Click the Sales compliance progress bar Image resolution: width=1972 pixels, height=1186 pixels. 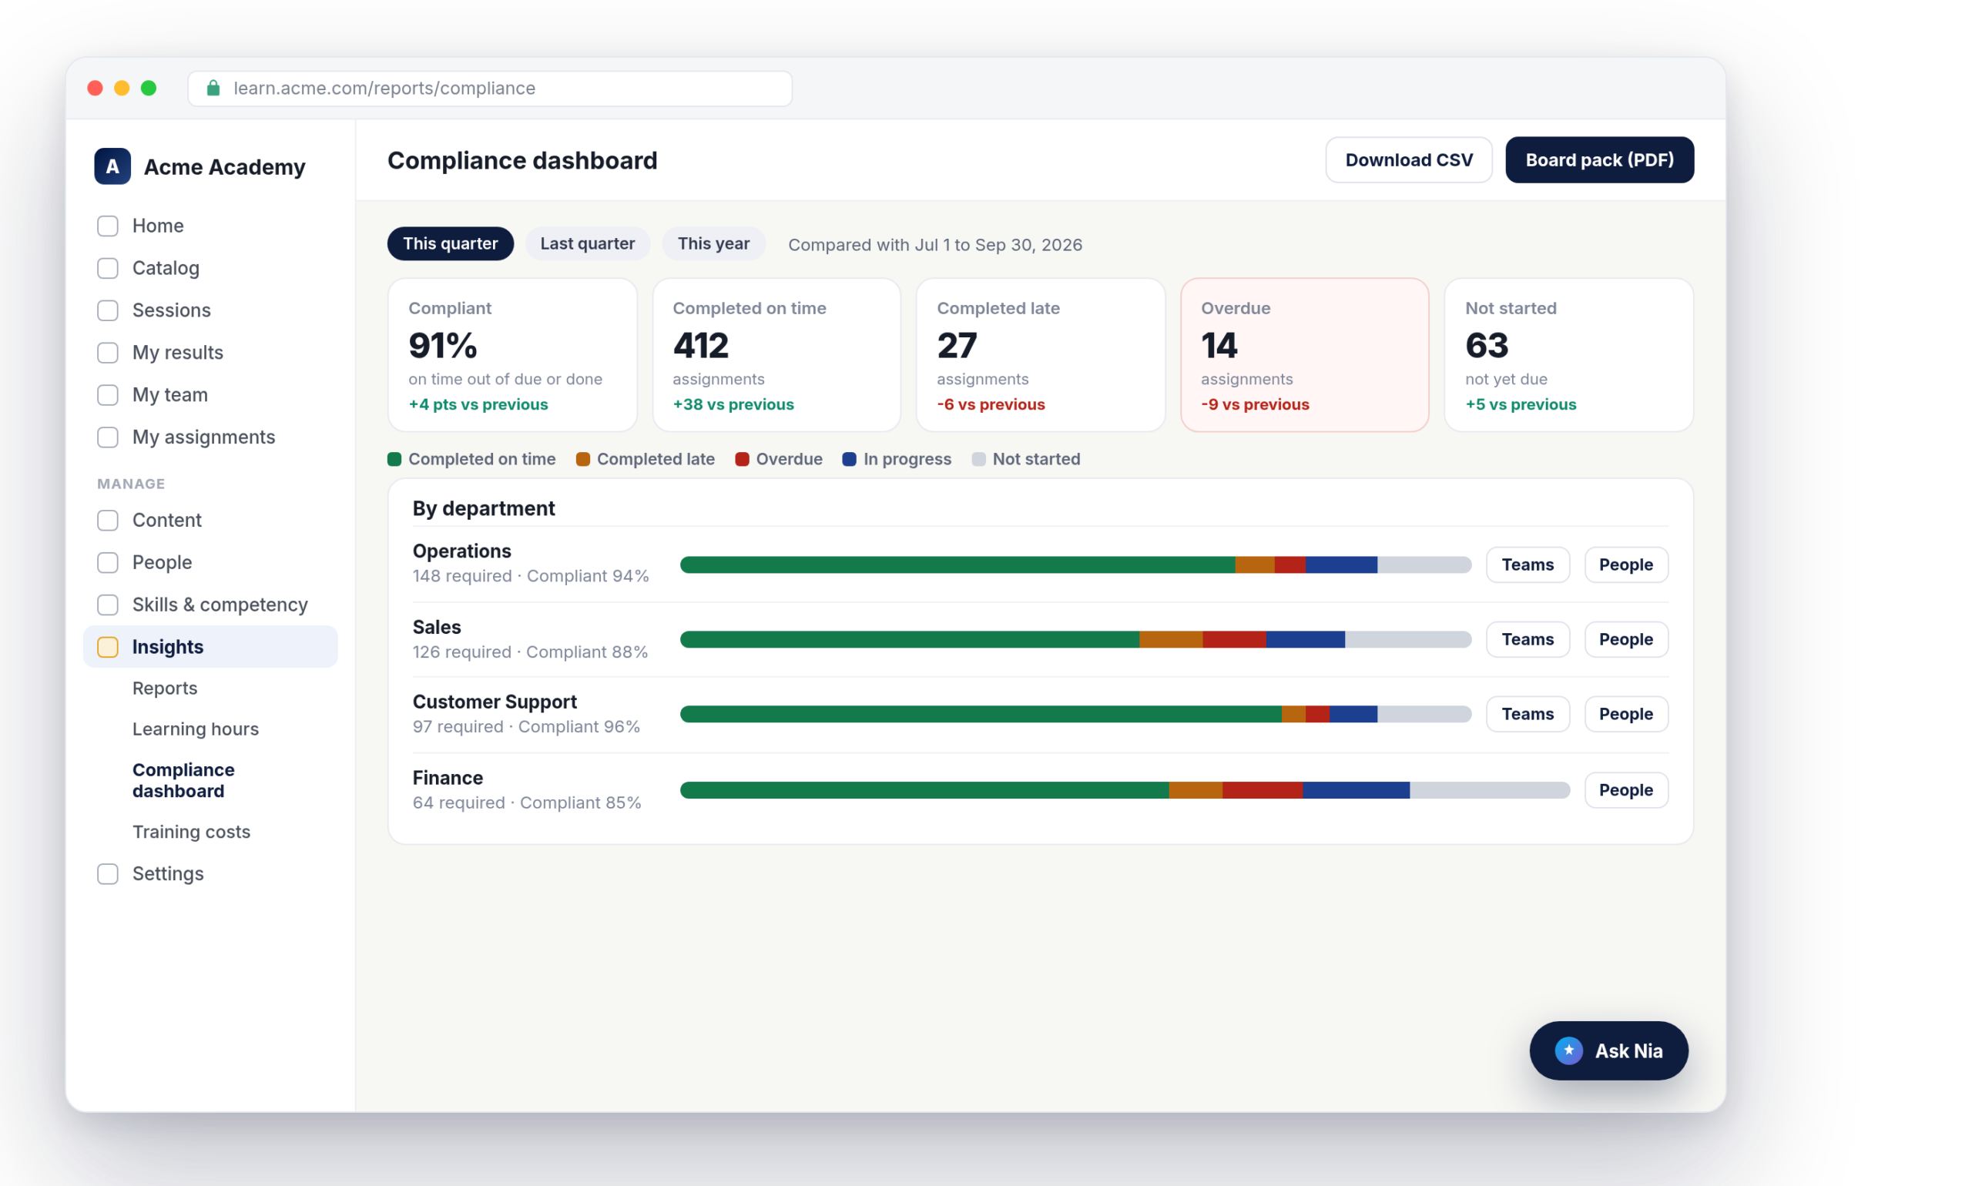click(x=1075, y=639)
